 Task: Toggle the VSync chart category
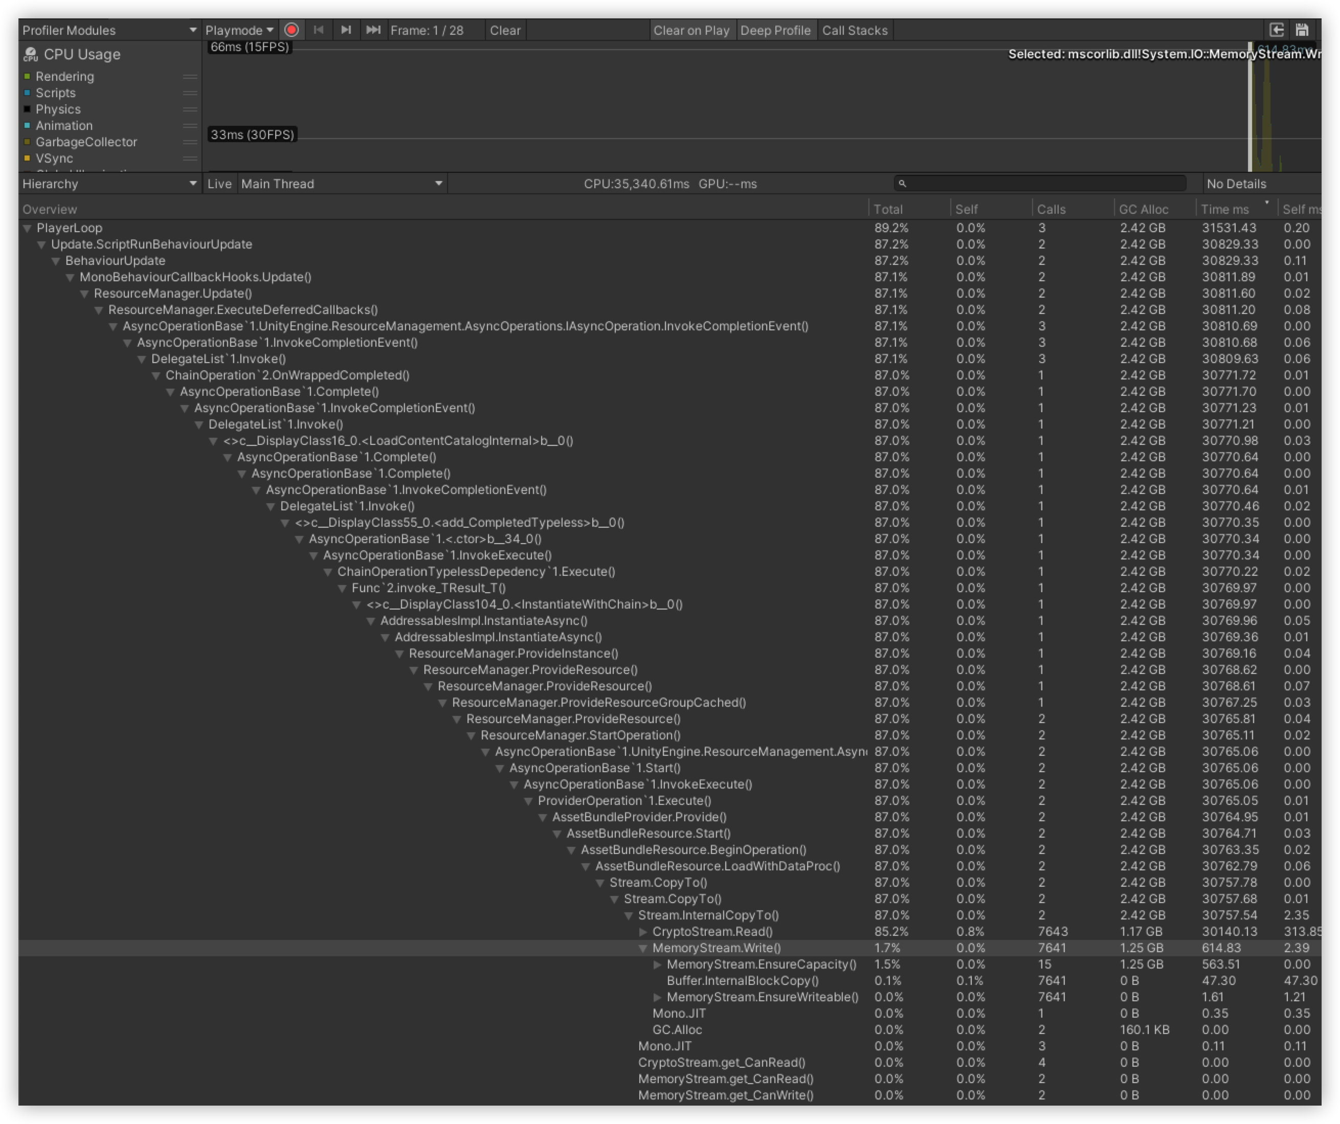click(28, 159)
